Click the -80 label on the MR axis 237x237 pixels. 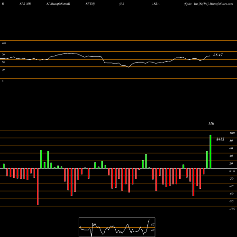click(x=231, y=201)
